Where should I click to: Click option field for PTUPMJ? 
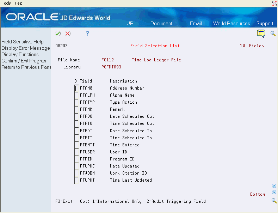pos(76,166)
